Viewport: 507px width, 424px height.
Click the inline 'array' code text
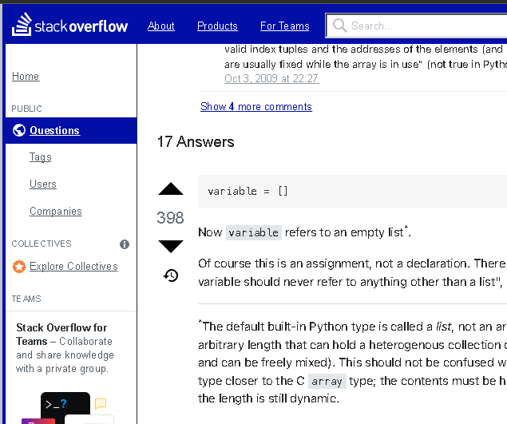click(327, 382)
